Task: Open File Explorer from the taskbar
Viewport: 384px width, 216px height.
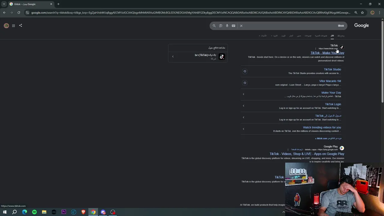Action: point(44,212)
